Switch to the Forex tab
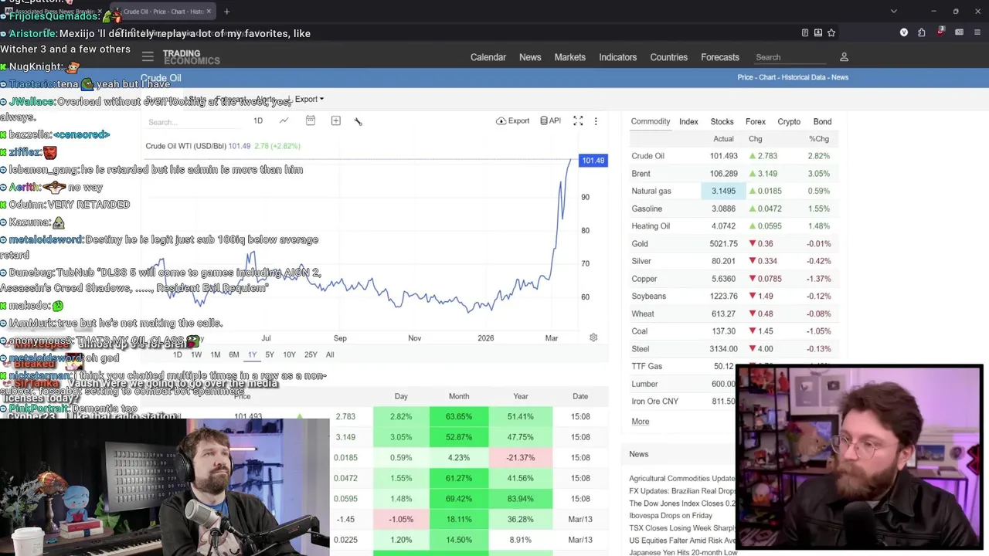The height and width of the screenshot is (556, 989). pyautogui.click(x=756, y=121)
